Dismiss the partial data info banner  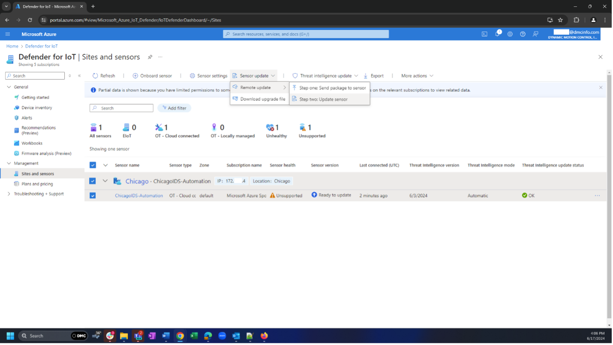(601, 87)
